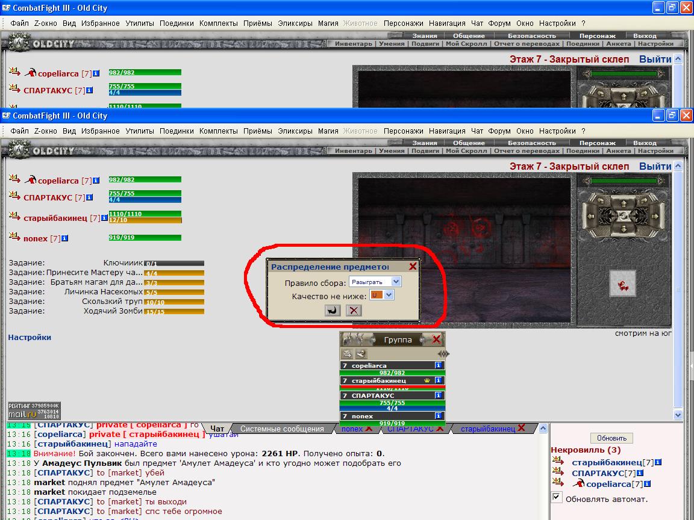Screen dimensions: 694x520
Task: Click the envelope-arrow icon in the Группа toolbar
Action: tap(346, 354)
